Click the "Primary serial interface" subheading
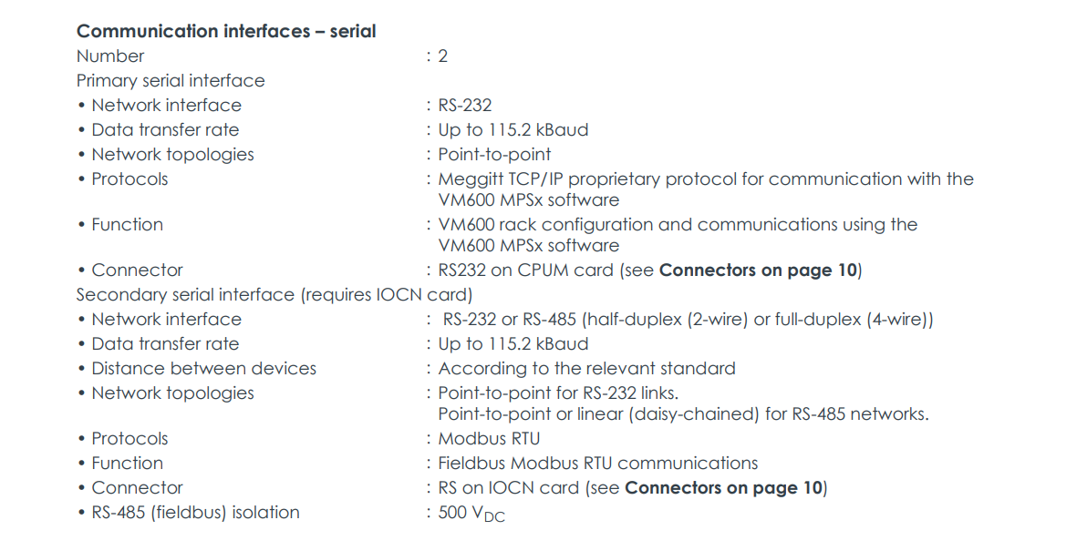The height and width of the screenshot is (551, 1077). [x=171, y=81]
